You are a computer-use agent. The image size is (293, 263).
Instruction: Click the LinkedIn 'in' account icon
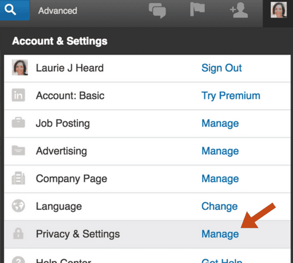pos(18,95)
